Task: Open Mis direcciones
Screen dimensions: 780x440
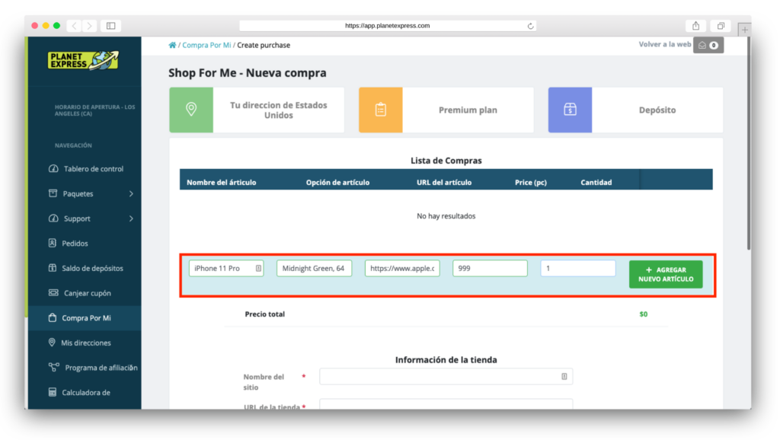Action: 85,343
